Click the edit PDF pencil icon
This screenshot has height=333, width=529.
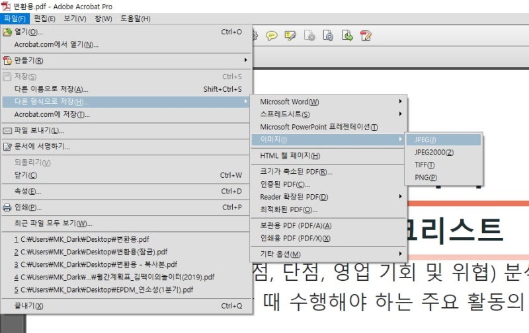pyautogui.click(x=366, y=36)
